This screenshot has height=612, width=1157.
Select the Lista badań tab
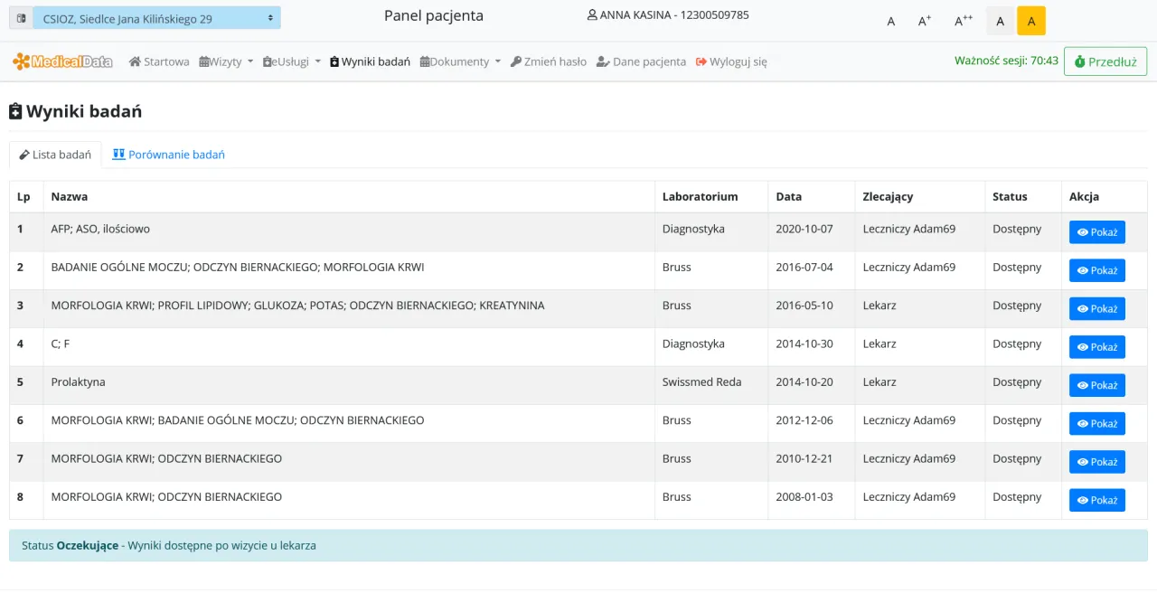55,155
